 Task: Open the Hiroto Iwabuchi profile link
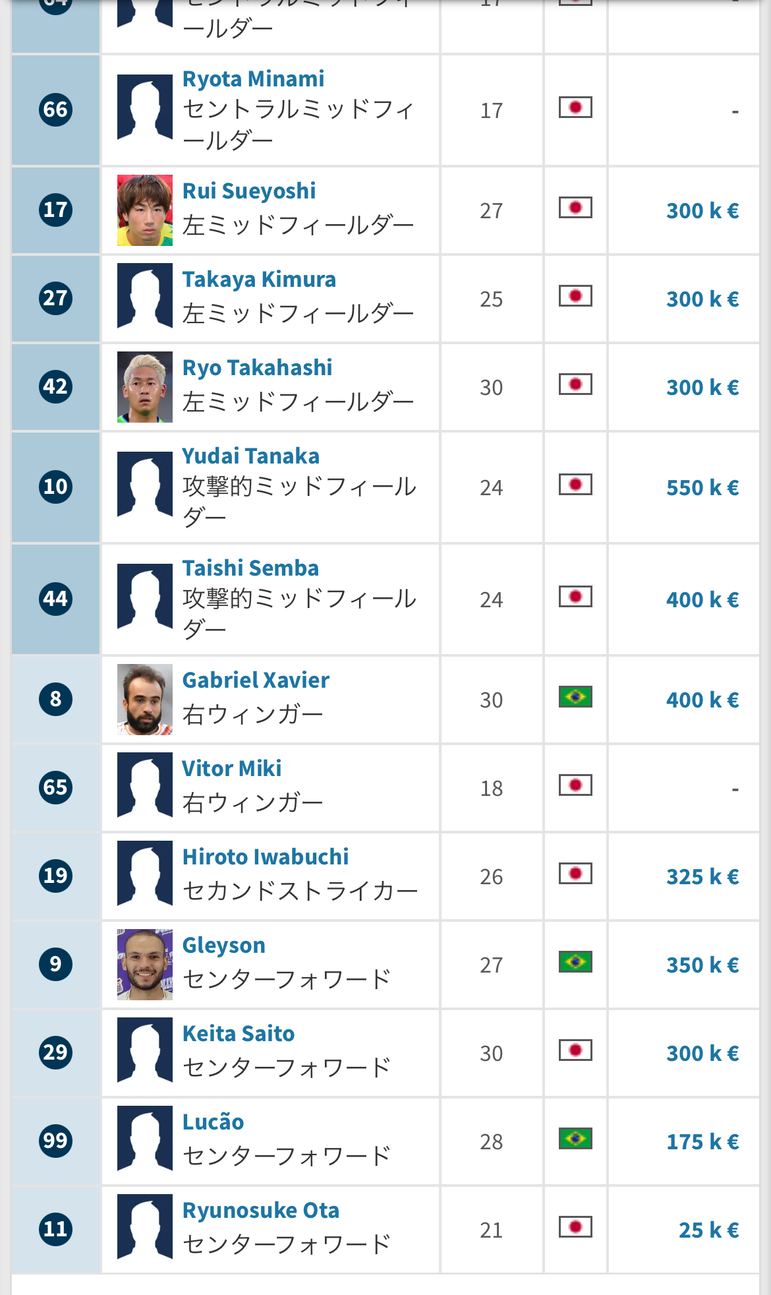tap(266, 857)
